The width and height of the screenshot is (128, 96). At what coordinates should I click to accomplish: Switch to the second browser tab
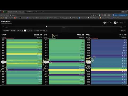tap(33, 12)
